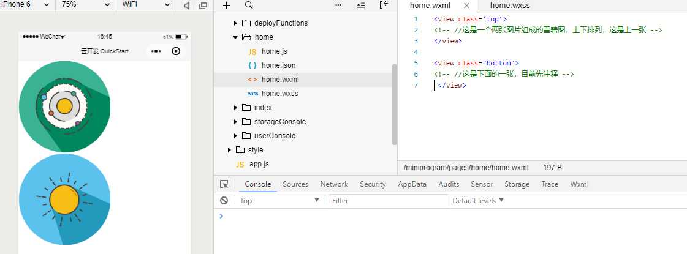Collapse the home folder

(236, 37)
